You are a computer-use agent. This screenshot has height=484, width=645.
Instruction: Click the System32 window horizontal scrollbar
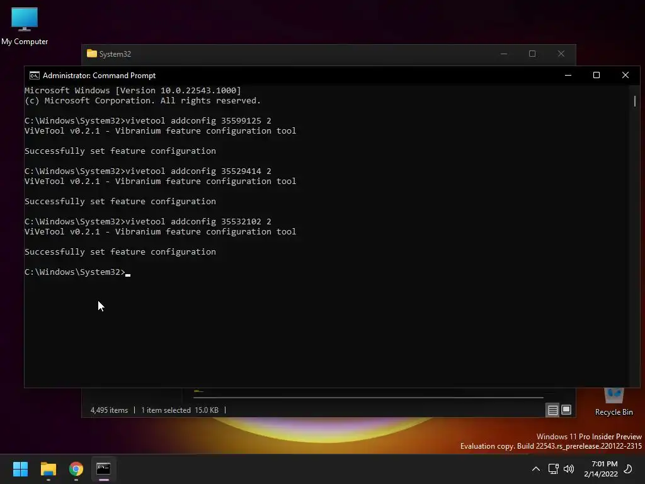tap(368, 398)
